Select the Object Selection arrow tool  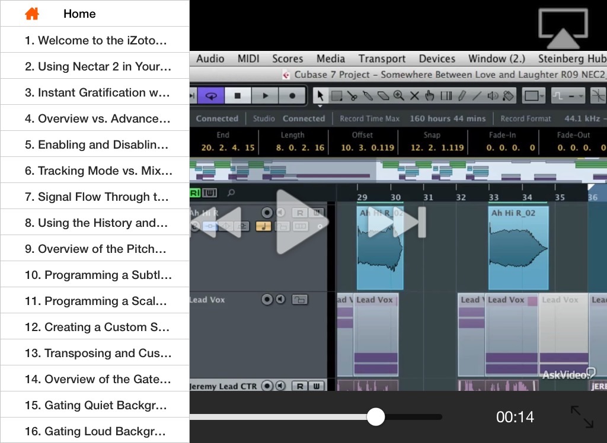pos(321,95)
